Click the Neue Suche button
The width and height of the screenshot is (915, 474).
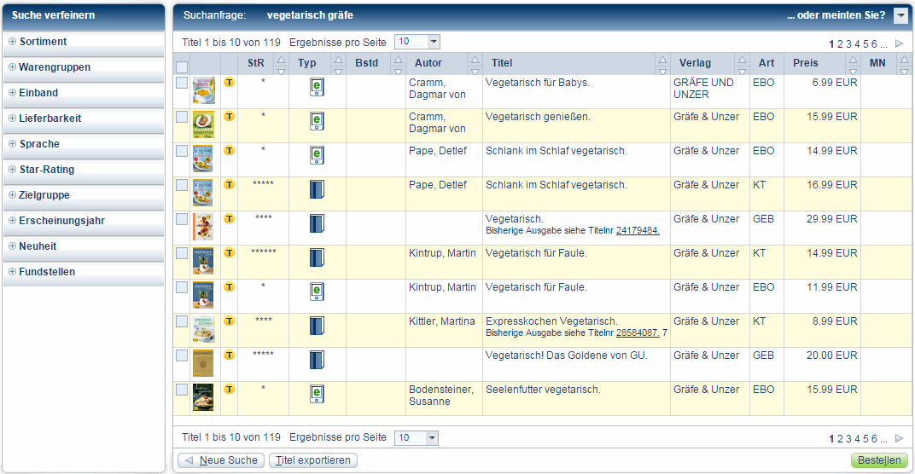[x=221, y=460]
